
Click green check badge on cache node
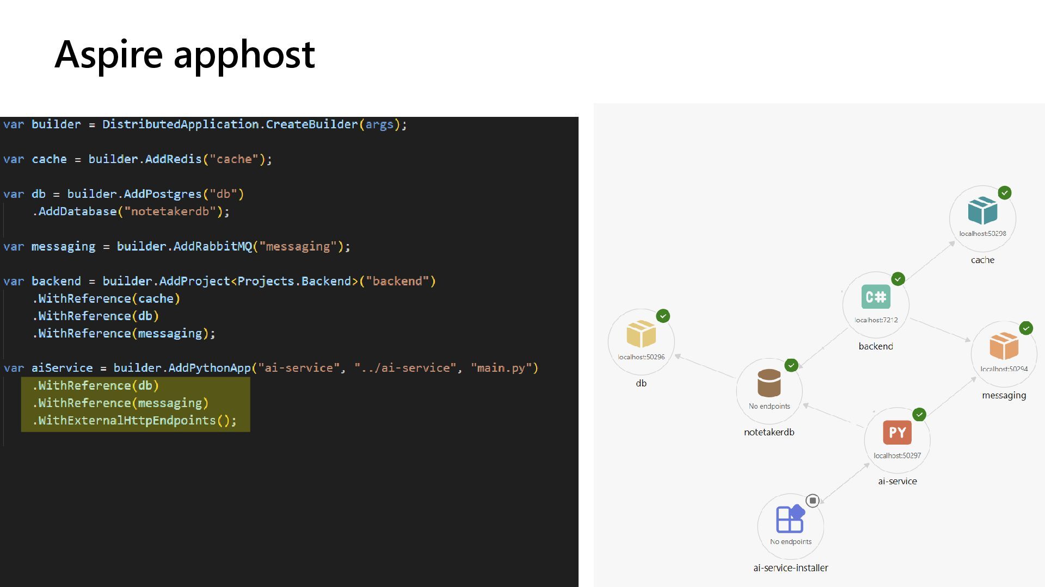pyautogui.click(x=1005, y=193)
